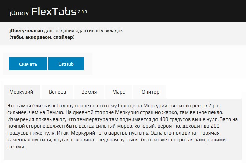
Task: Click the bold word спойлер
Action: coord(64,37)
